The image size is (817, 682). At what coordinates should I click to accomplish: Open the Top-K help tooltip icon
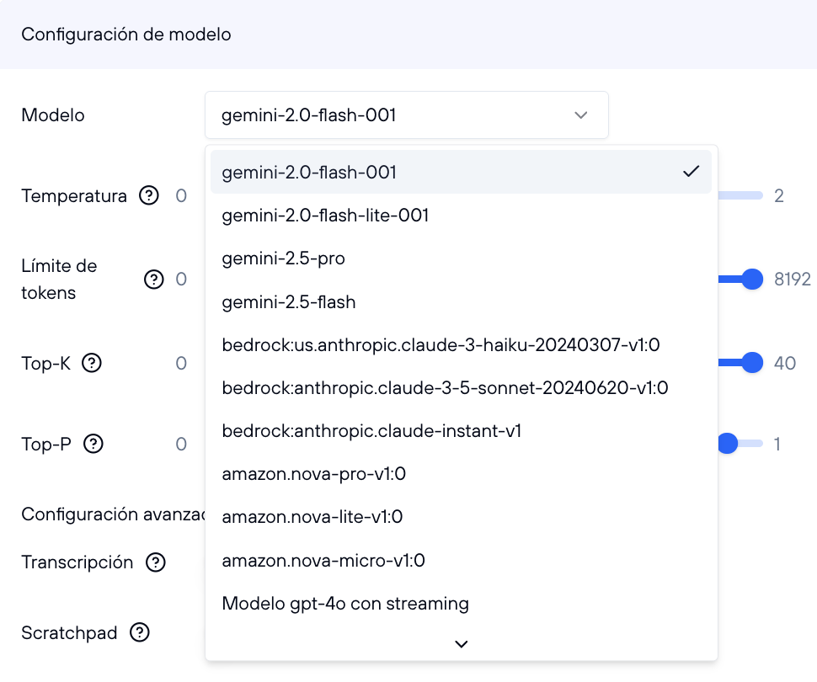[92, 363]
